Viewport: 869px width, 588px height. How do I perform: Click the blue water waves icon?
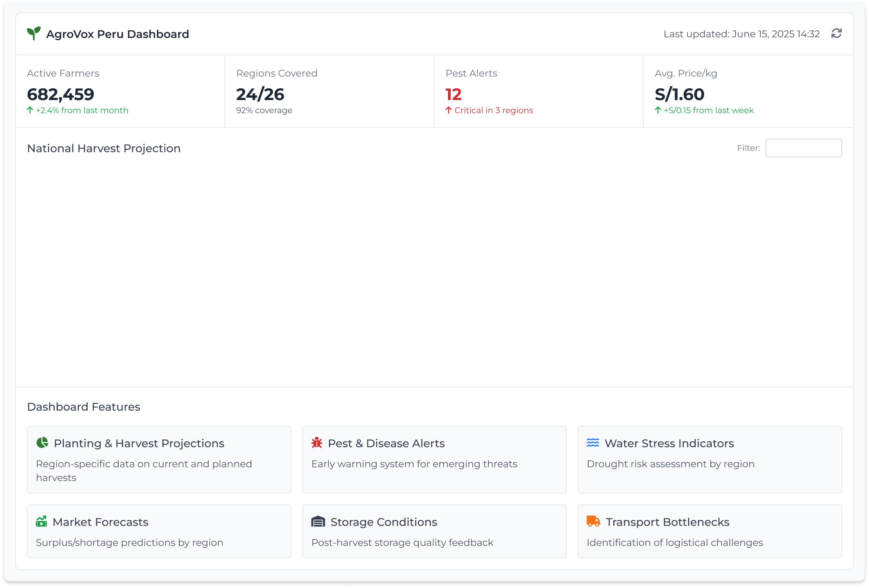click(593, 443)
